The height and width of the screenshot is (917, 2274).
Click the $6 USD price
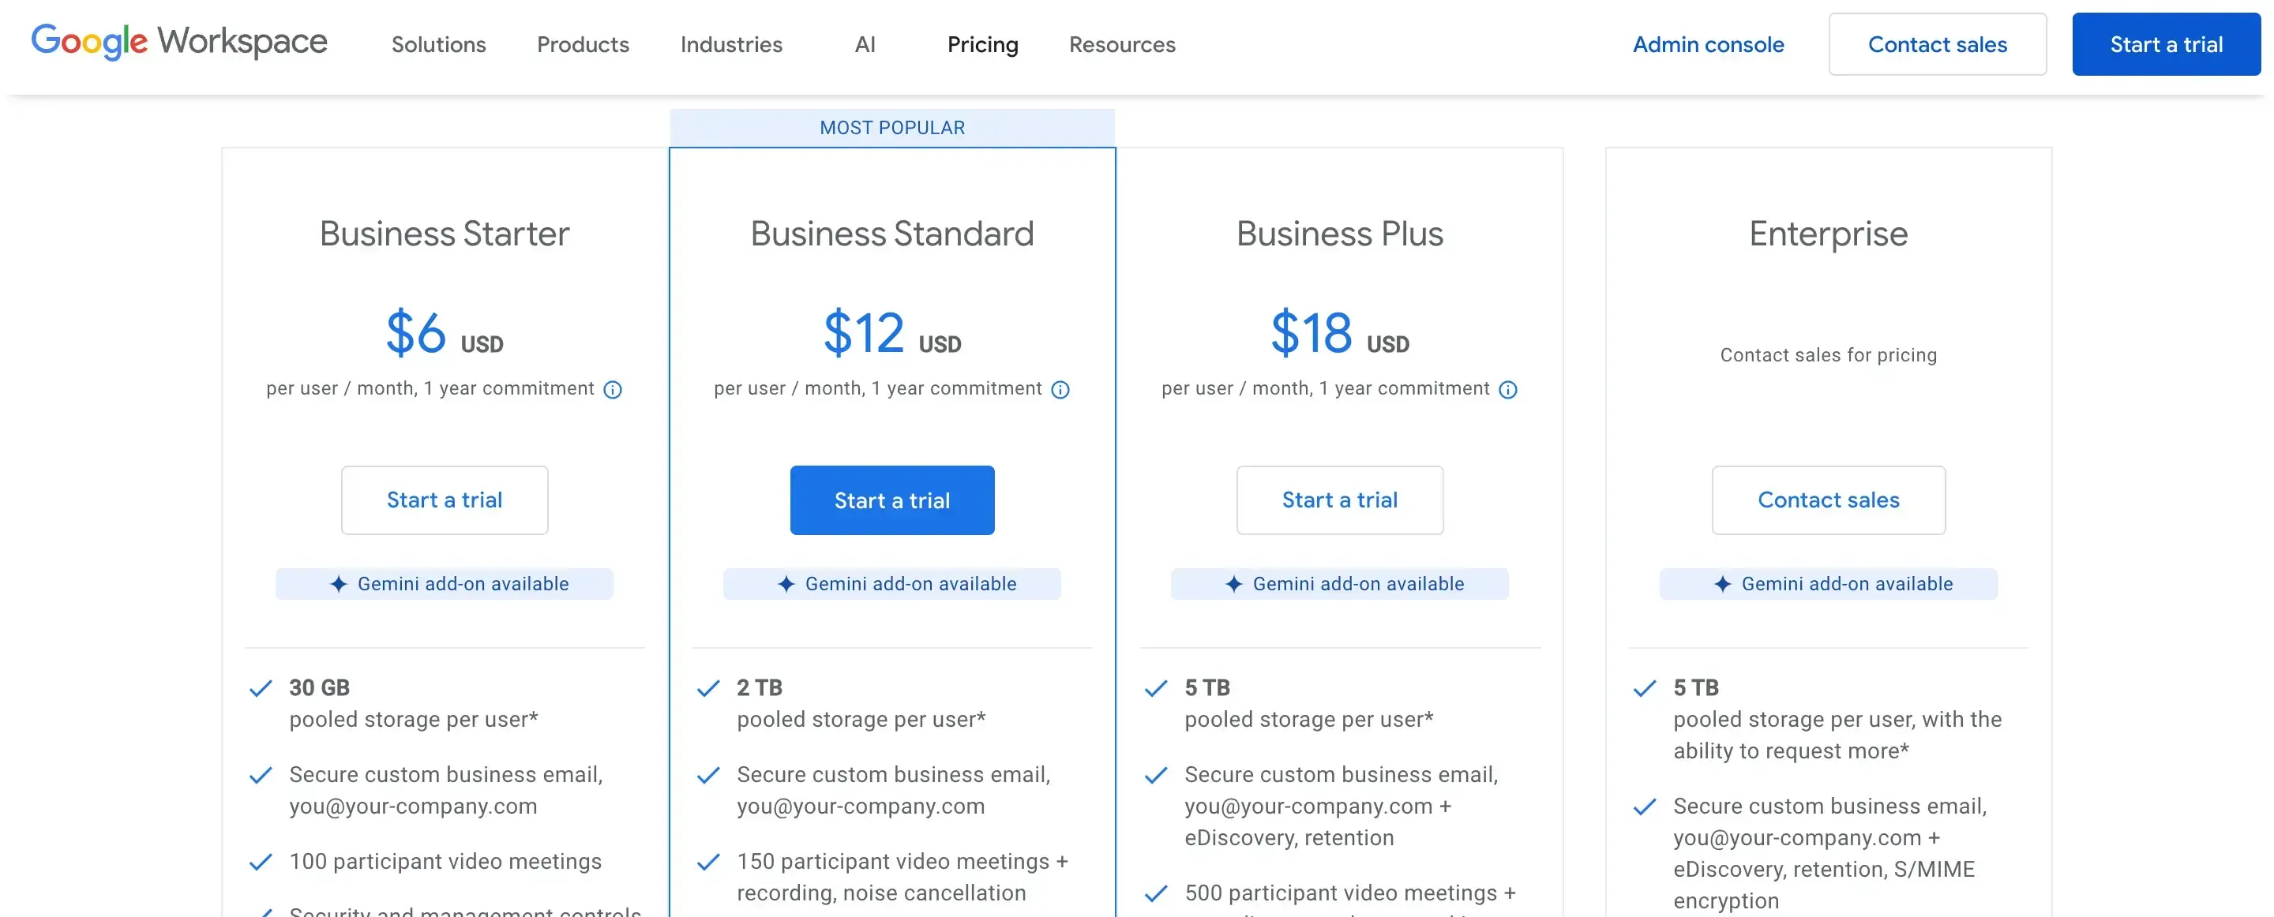pyautogui.click(x=444, y=333)
